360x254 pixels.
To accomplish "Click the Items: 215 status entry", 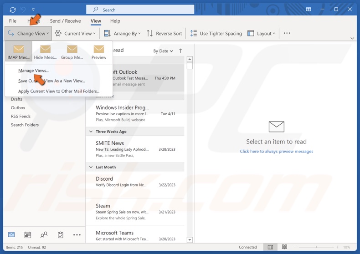I will 14,247.
